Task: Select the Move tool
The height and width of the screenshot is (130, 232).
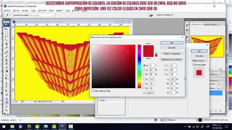Action: pos(6,29)
